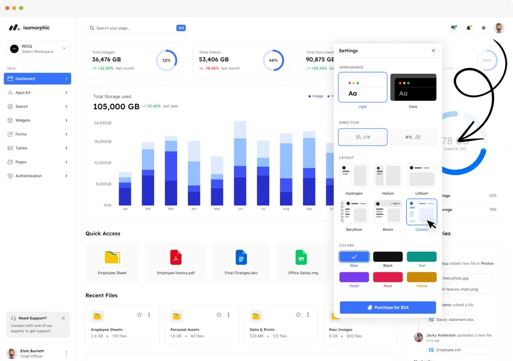Switch direction to LTR

click(x=362, y=137)
